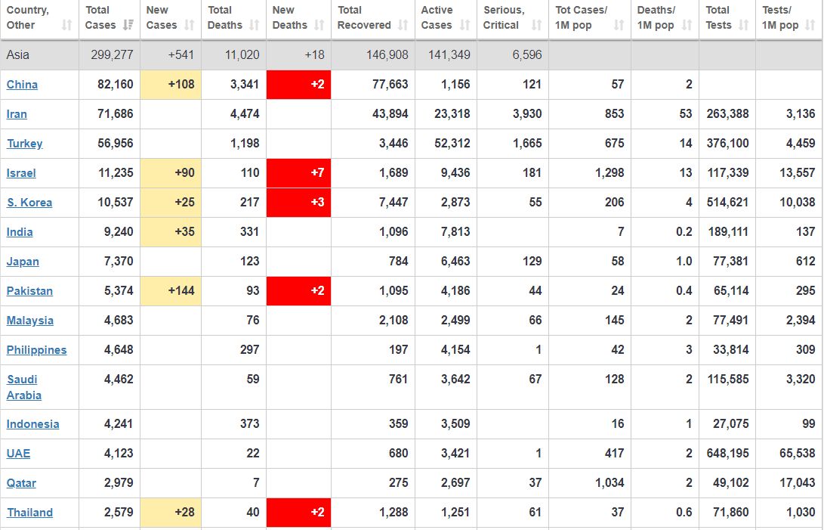The width and height of the screenshot is (824, 530).
Task: Sort by Total Cases column arrow icon
Action: 128,25
